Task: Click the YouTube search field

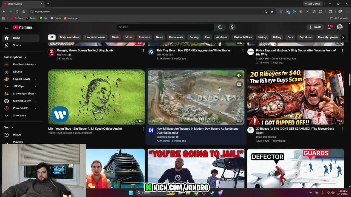Action: coord(165,27)
